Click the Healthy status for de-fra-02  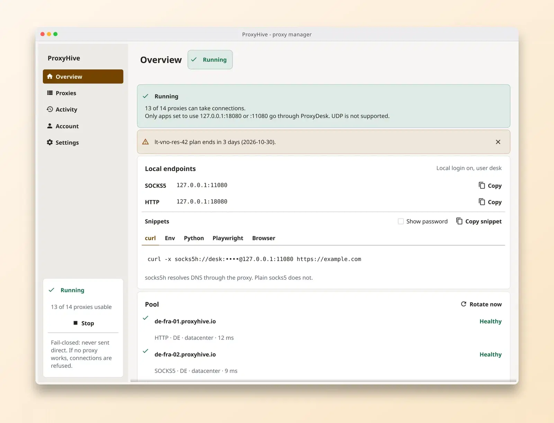point(490,355)
